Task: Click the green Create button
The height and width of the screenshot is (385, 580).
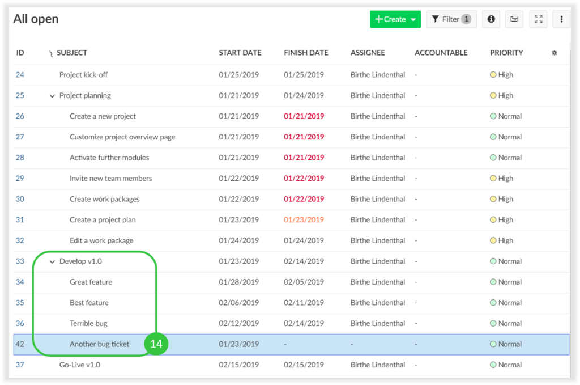Action: [393, 19]
